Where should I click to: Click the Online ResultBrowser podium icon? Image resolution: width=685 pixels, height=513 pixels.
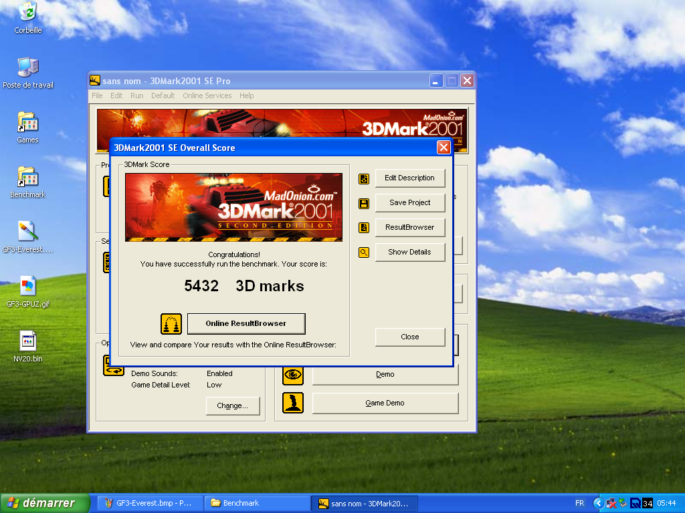171,324
